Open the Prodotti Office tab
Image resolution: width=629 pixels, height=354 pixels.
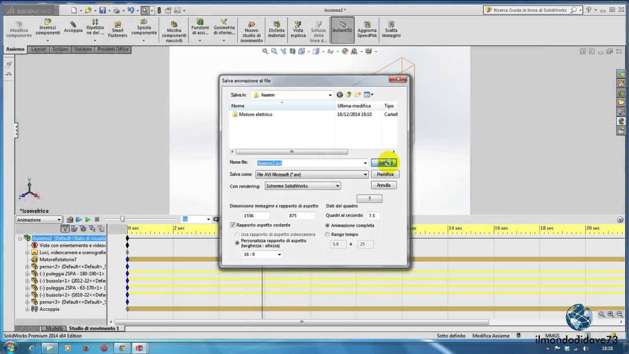[x=113, y=49]
